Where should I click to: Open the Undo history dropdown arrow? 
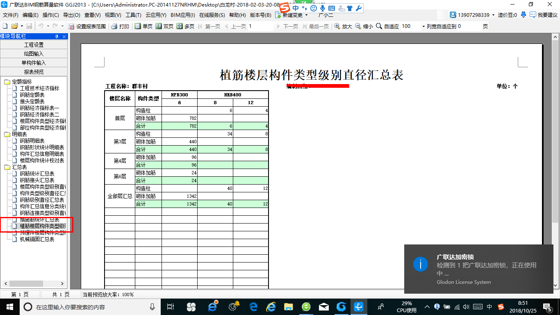48,26
